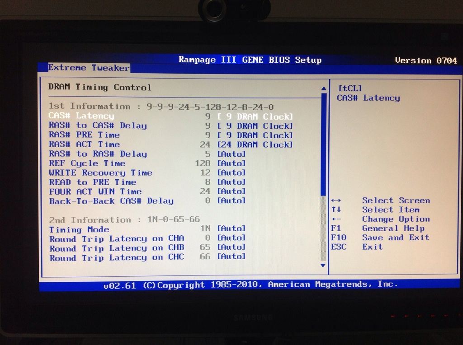Click the Select Item key hint
Viewport: 463px width, 345px height.
(x=376, y=210)
